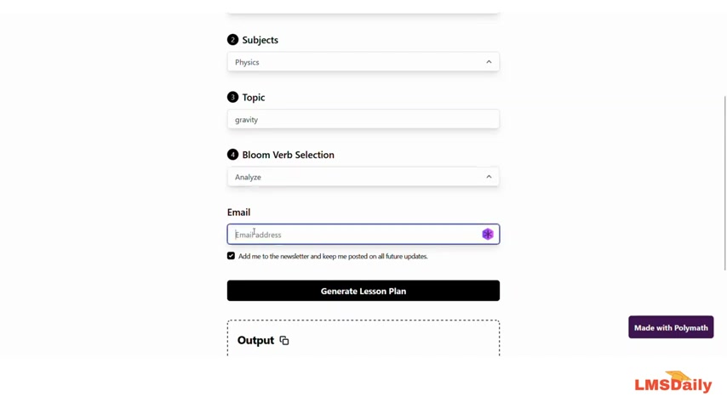Click the purple hexagon icon in Email field
Viewport: 727px width, 408px height.
pos(487,235)
